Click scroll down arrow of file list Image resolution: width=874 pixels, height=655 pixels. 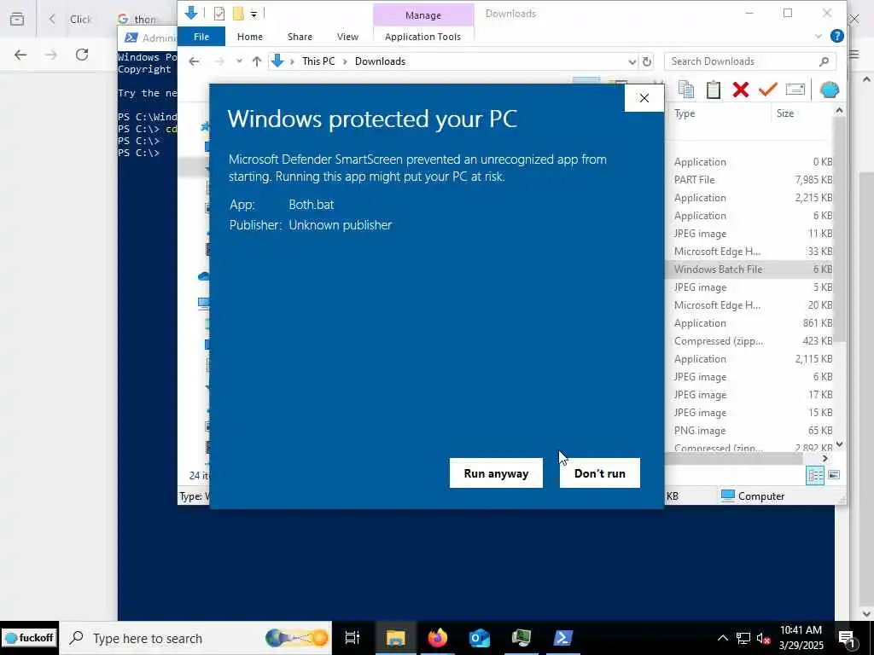click(x=839, y=443)
